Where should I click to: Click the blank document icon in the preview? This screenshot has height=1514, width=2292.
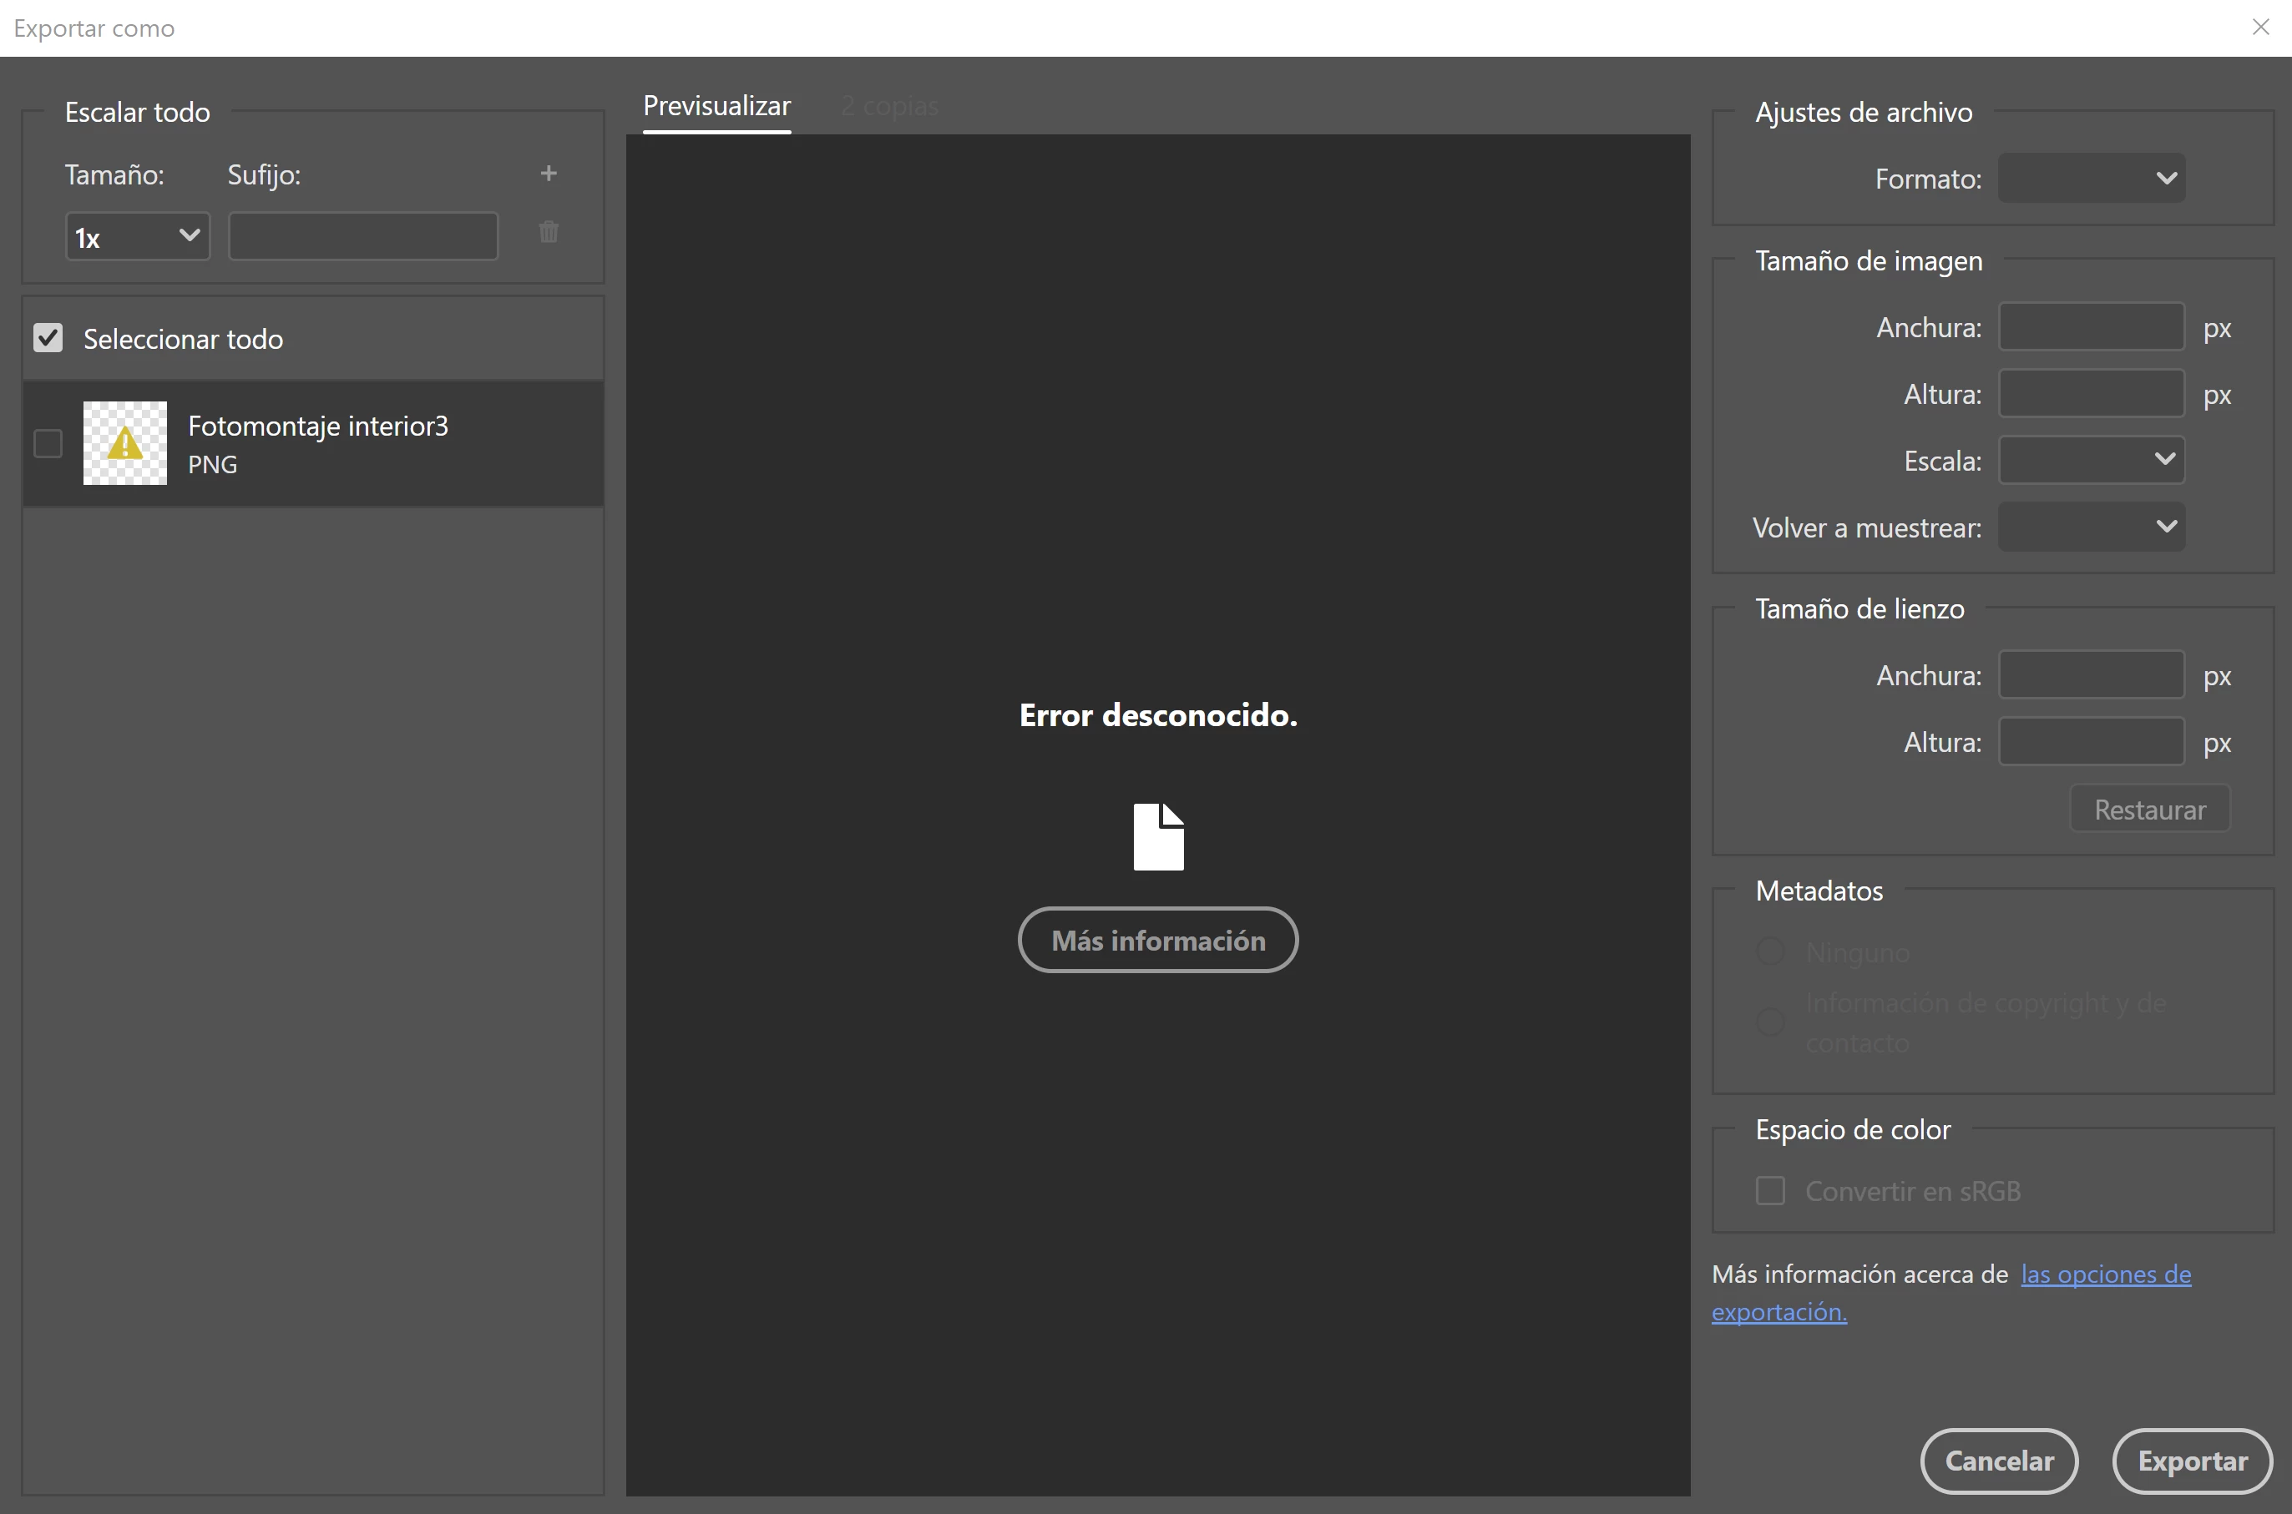tap(1158, 836)
